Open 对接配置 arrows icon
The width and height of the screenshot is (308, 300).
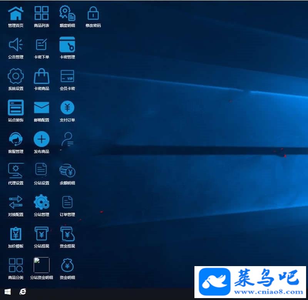pos(16,202)
